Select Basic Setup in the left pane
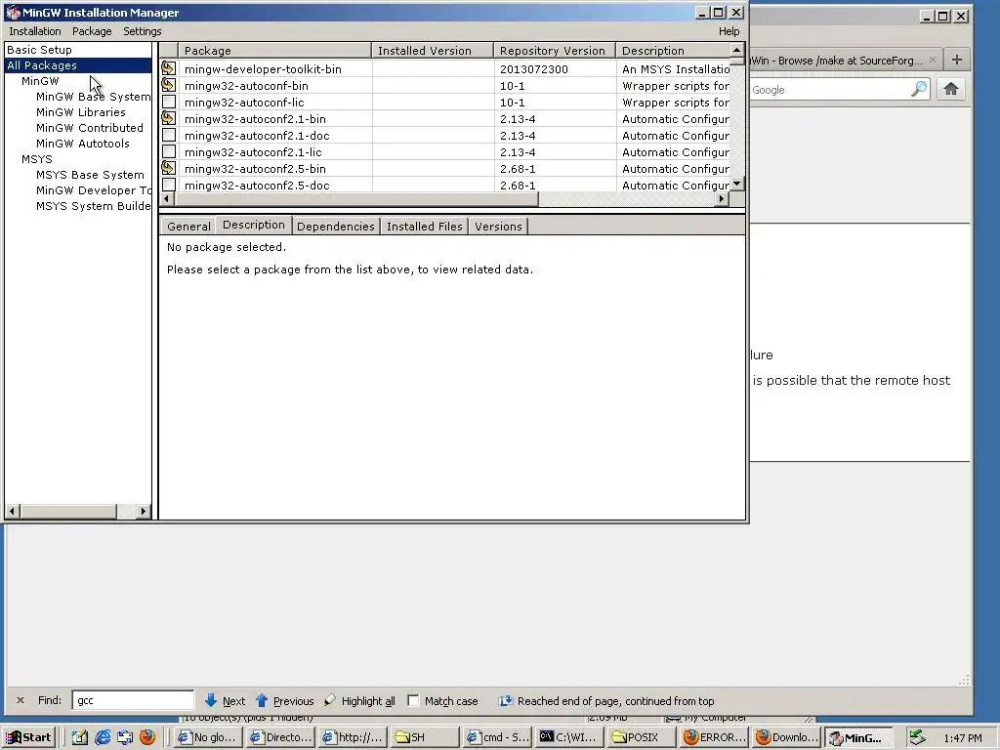Screen dimensions: 1000x750 pos(39,50)
